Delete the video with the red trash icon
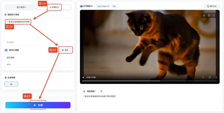Viewport: 224px width, 113px height. tap(214, 15)
